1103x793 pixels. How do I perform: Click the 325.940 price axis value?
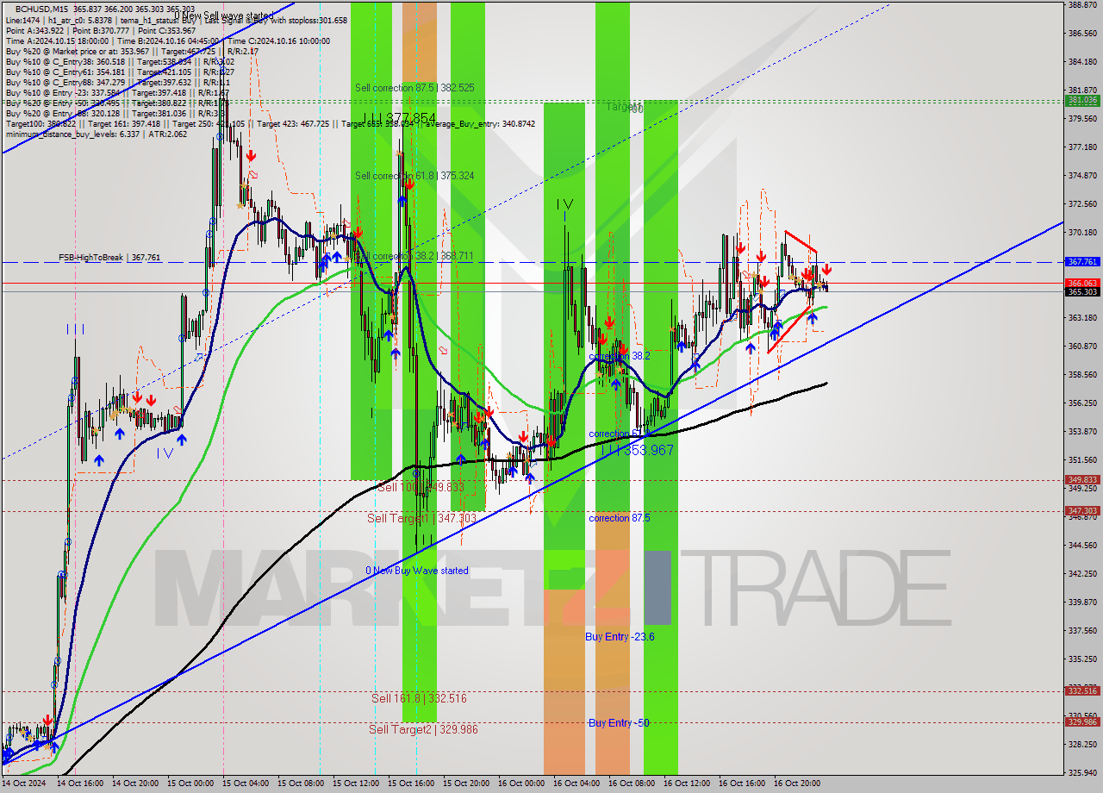pos(1082,772)
